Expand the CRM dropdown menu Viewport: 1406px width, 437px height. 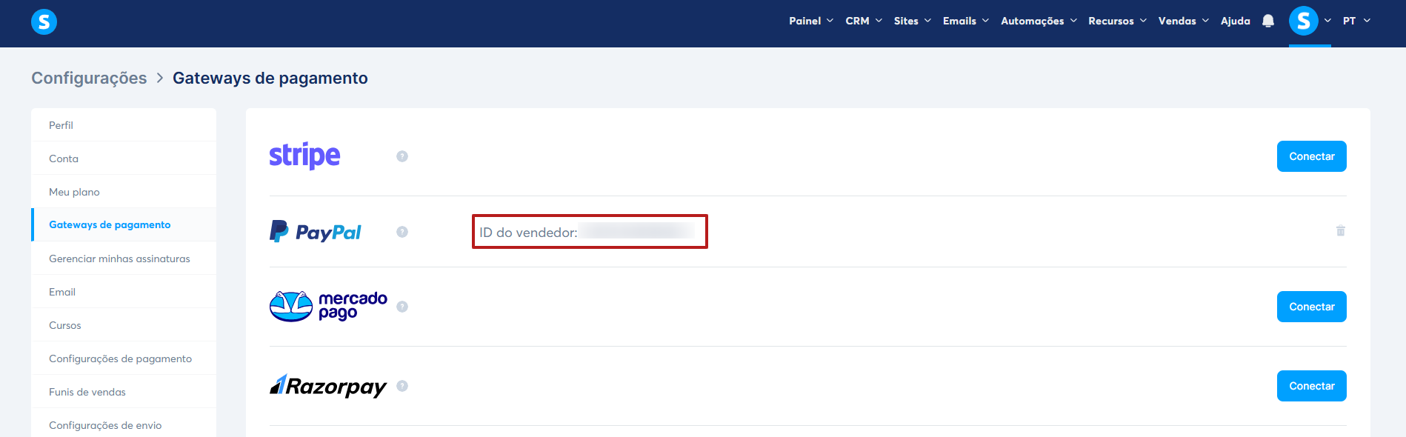(864, 21)
